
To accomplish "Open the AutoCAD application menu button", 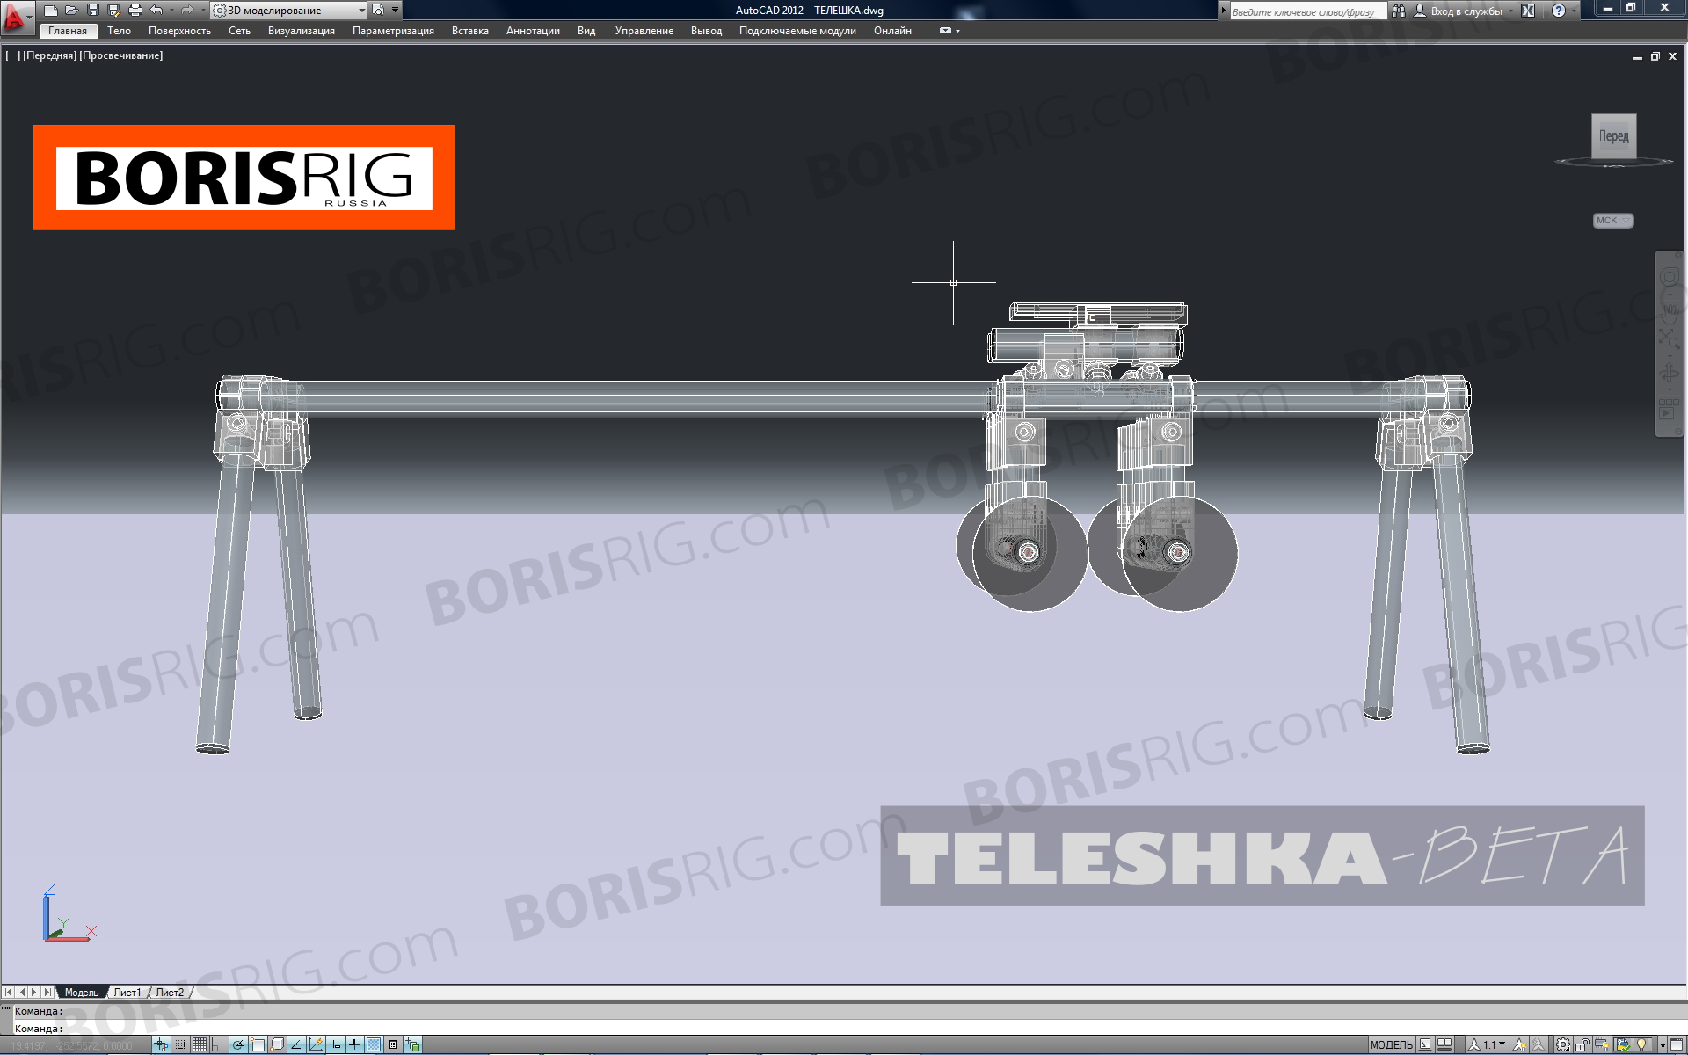I will point(16,17).
